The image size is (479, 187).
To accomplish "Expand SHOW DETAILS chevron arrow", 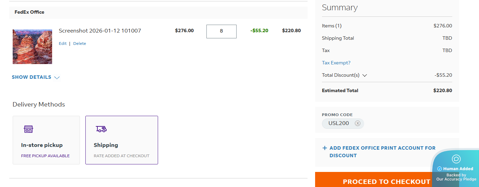I will [x=57, y=77].
